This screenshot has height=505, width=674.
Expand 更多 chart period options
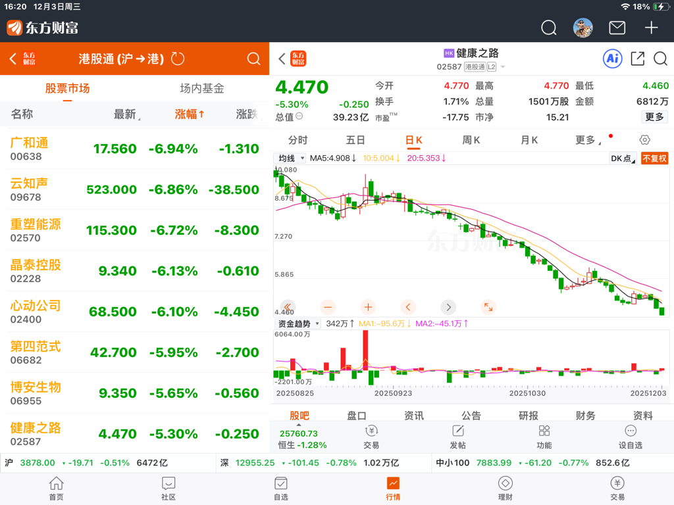tap(588, 140)
